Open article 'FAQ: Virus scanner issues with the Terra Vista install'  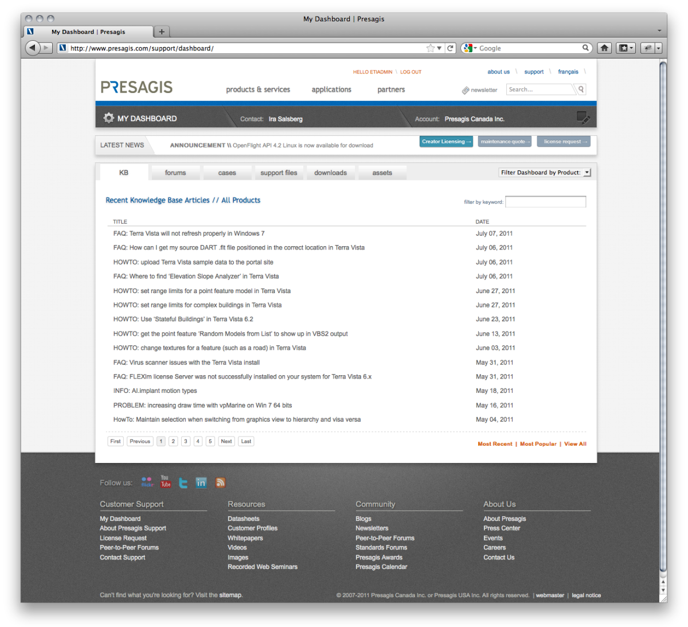click(186, 363)
